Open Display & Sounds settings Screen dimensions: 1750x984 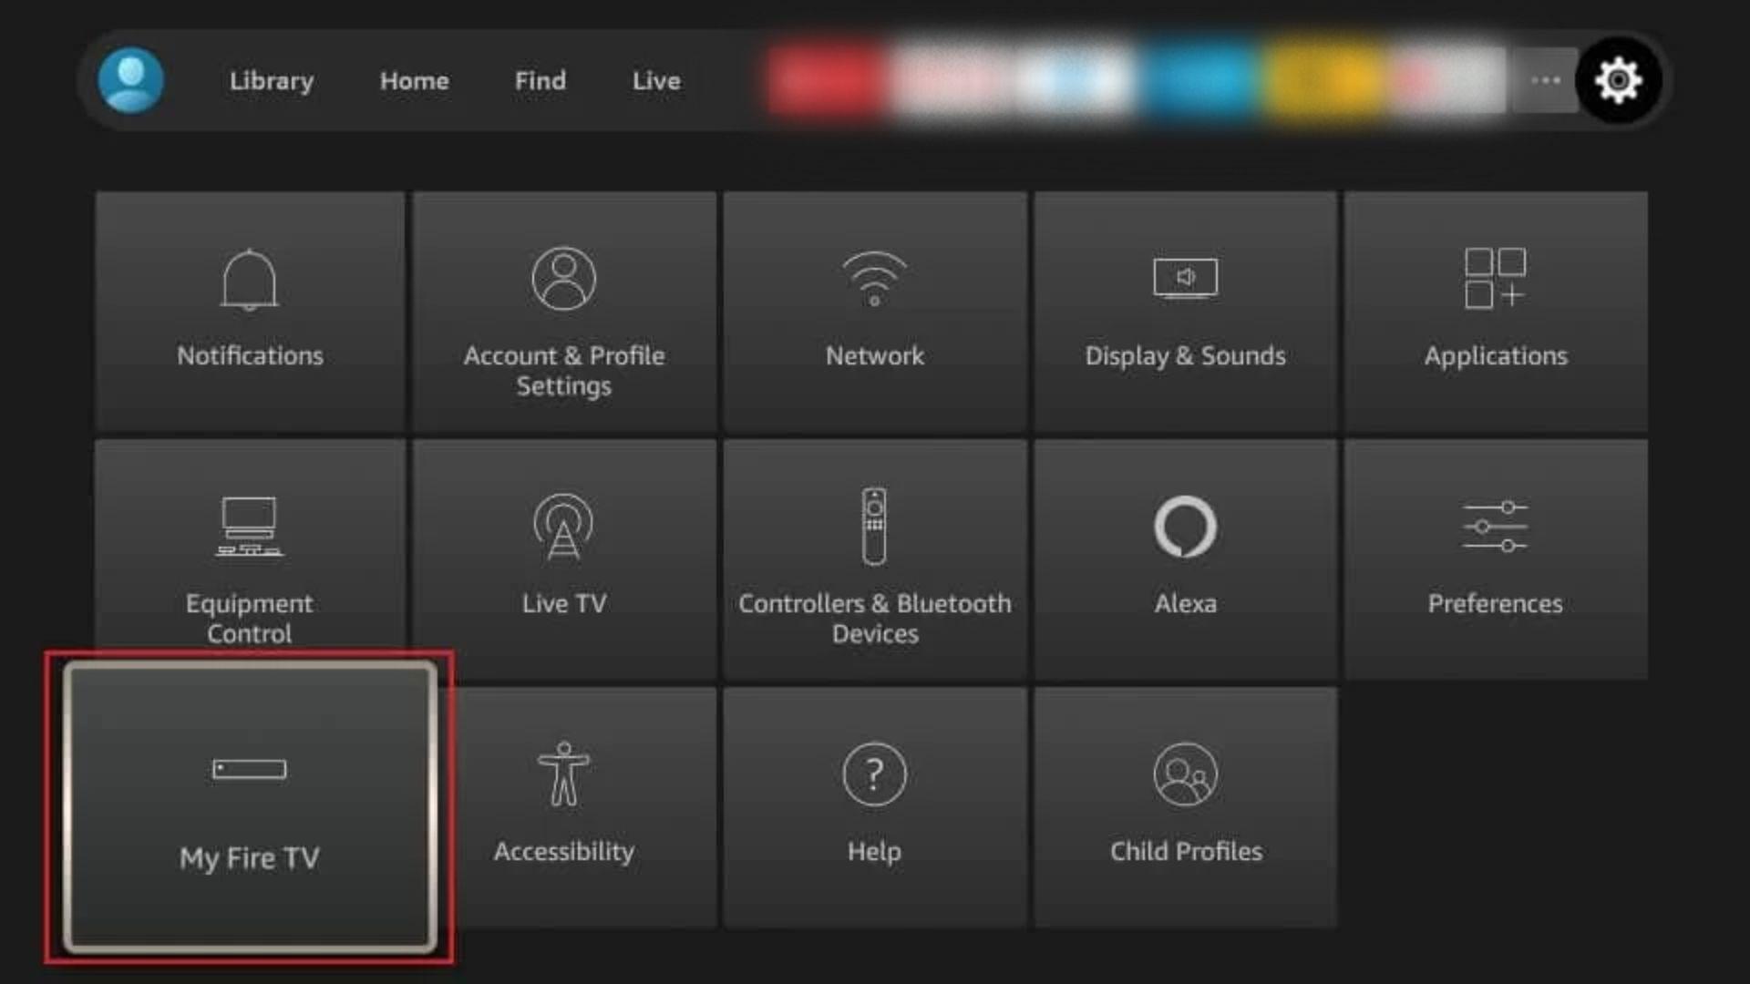pos(1185,309)
